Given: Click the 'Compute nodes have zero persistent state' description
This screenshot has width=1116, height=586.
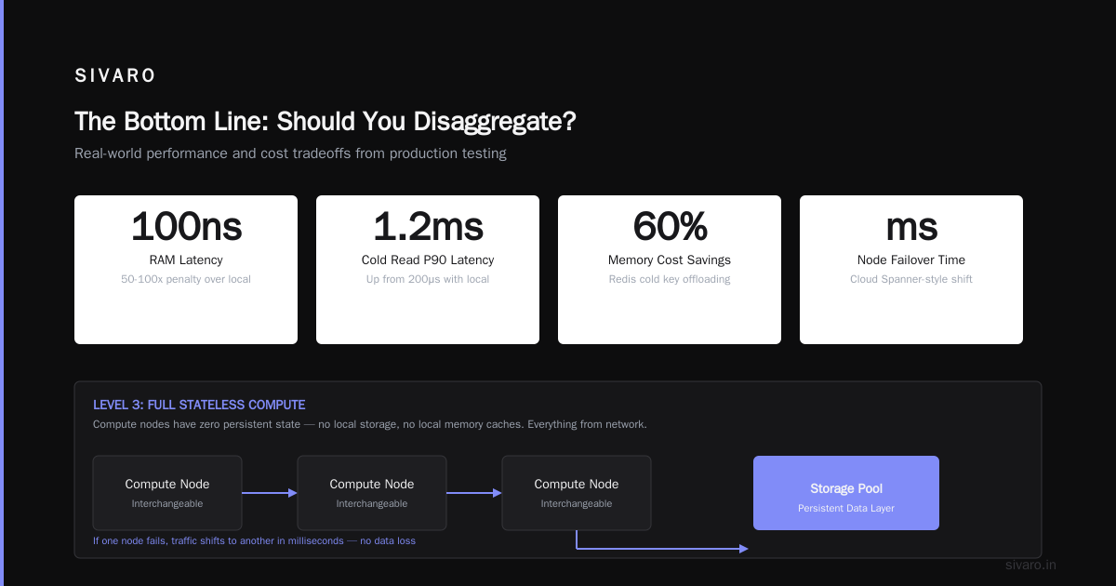Looking at the screenshot, I should pos(370,424).
